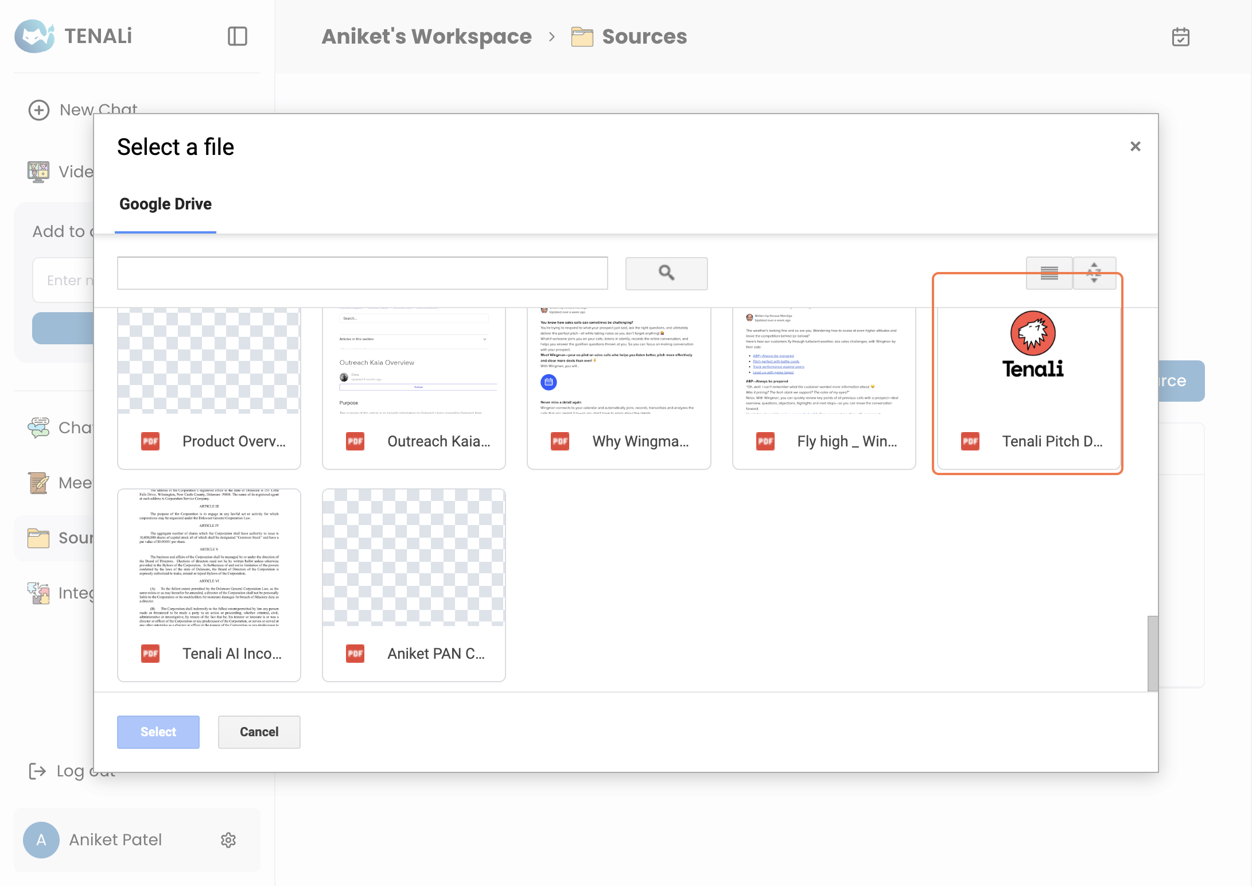Image resolution: width=1252 pixels, height=886 pixels.
Task: Click the Sources folder icon in sidebar
Action: [38, 538]
